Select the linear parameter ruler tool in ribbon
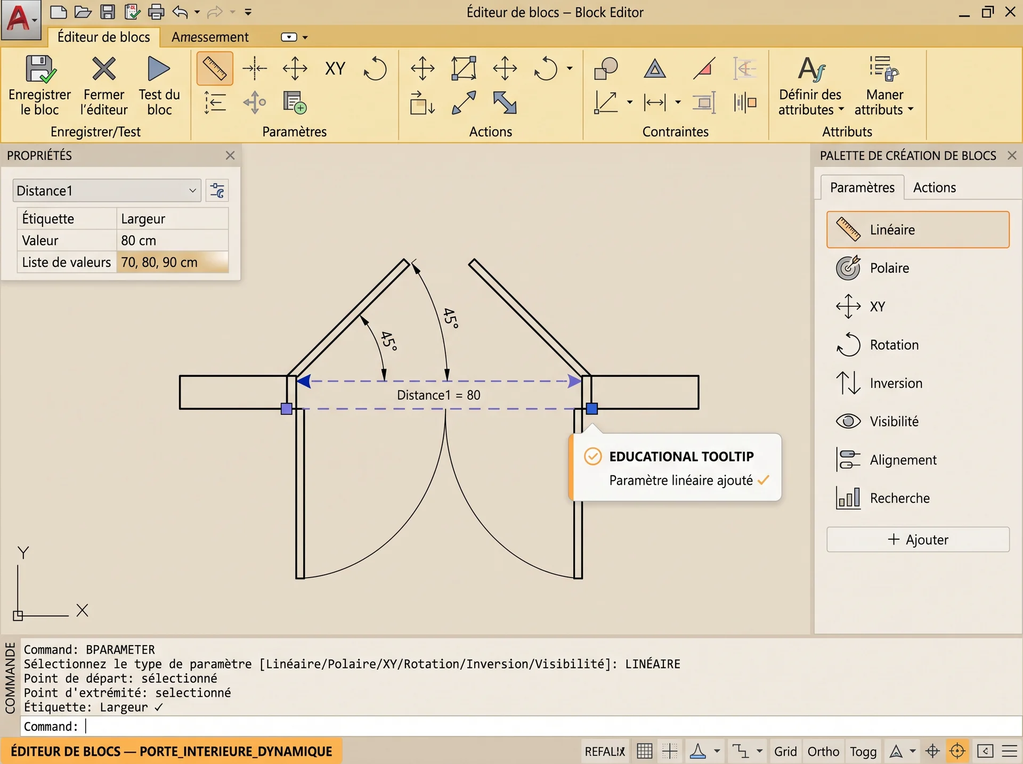 (x=215, y=69)
